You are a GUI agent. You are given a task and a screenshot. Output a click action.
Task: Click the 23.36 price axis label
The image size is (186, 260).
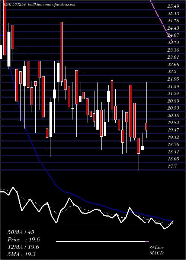[173, 50]
